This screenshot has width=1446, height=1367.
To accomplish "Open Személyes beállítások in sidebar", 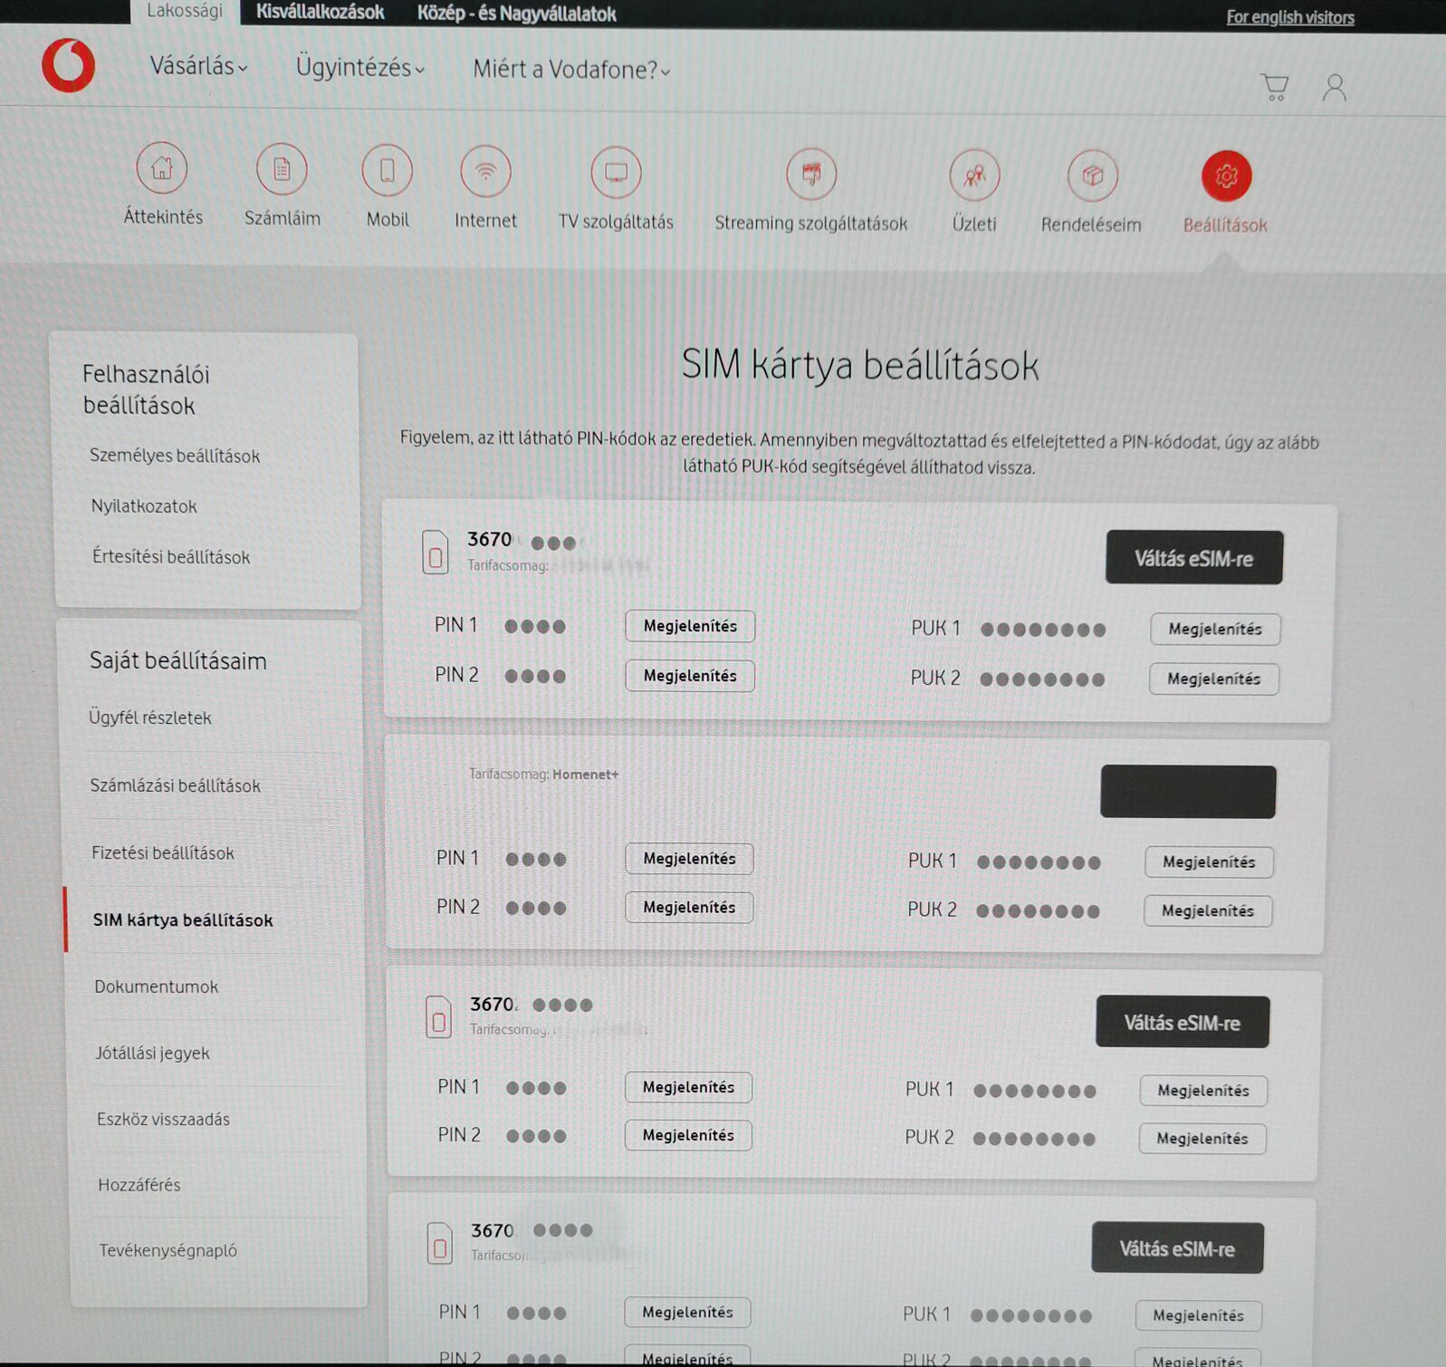I will pyautogui.click(x=175, y=456).
